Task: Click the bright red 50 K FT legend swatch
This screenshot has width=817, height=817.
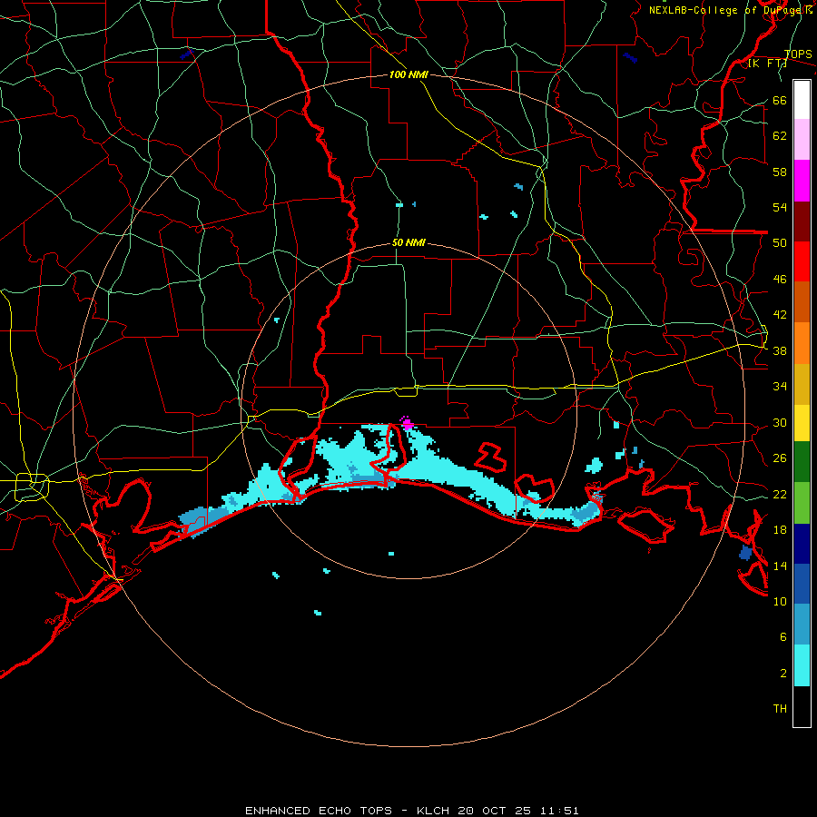Action: [x=802, y=261]
